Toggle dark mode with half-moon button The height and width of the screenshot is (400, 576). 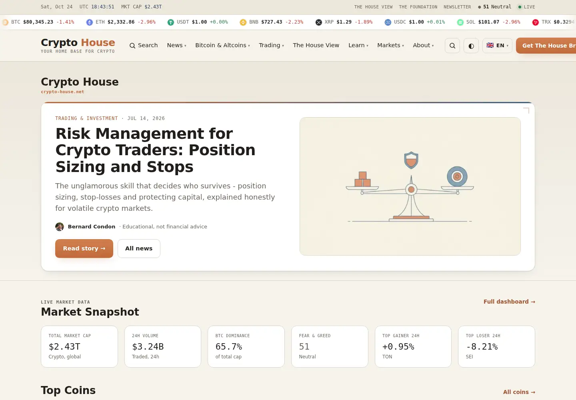tap(471, 46)
